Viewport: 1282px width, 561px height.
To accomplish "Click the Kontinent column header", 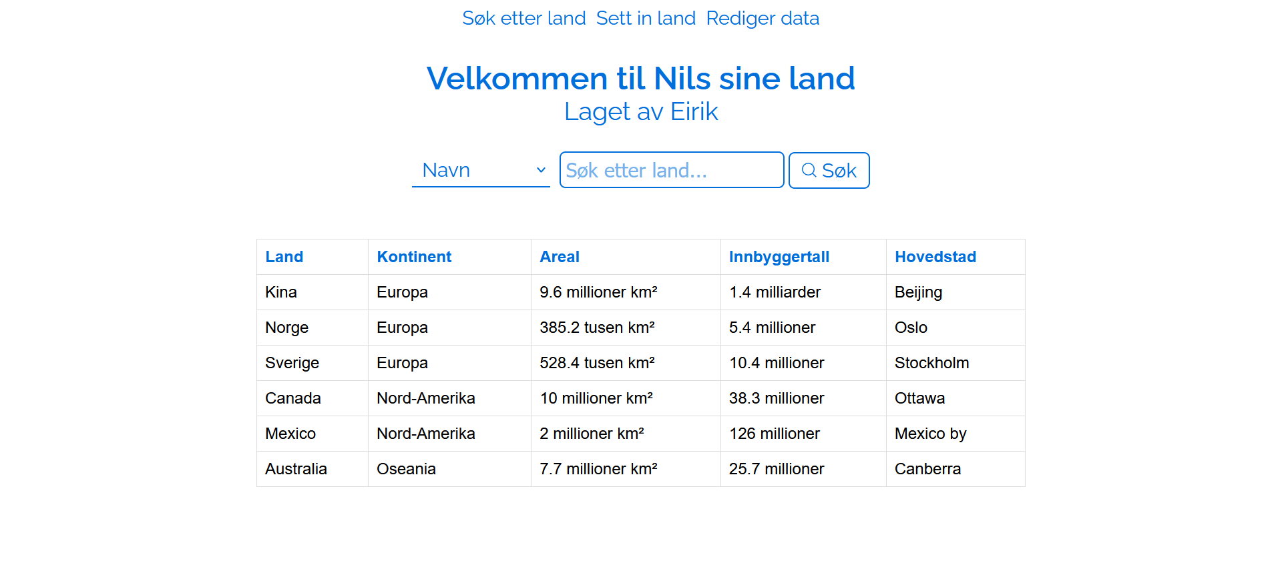I will (x=414, y=257).
